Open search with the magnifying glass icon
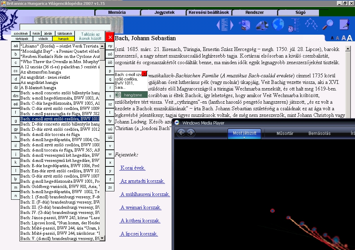The width and height of the screenshot is (355, 250). coord(328,25)
